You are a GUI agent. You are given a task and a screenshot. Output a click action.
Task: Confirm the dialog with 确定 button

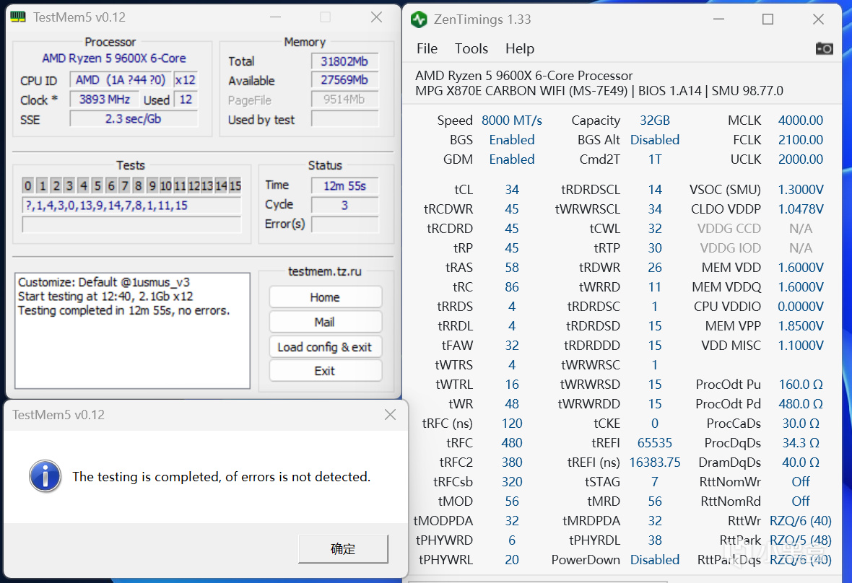[x=343, y=549]
